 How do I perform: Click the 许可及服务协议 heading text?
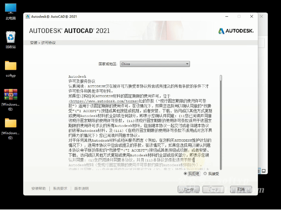click(82, 81)
